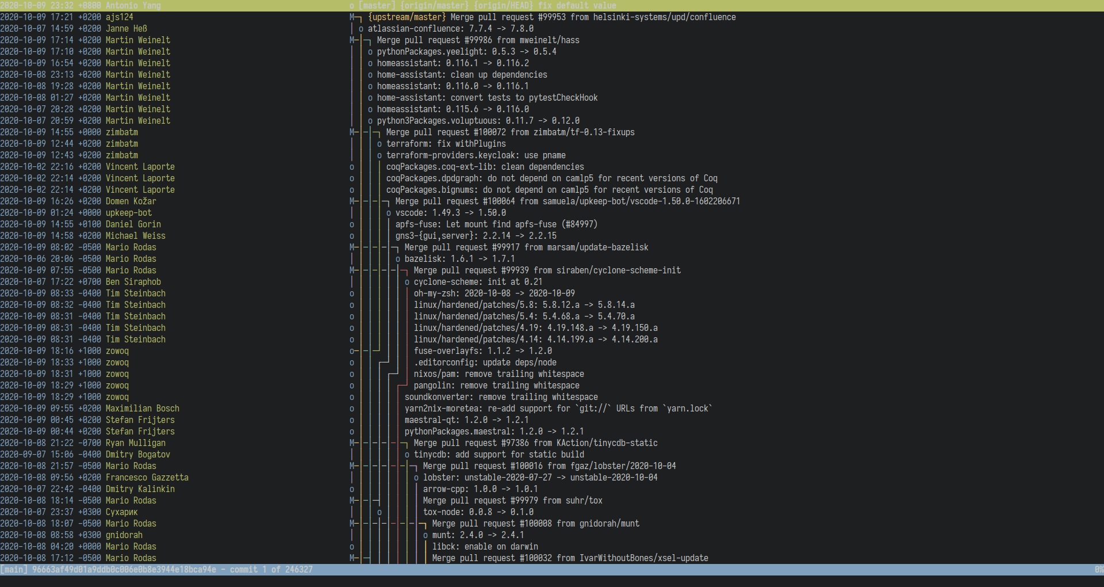Select 'coqPackages.coq-ext-lib: clean dependencies' commit
The height and width of the screenshot is (587, 1104).
coord(552,167)
